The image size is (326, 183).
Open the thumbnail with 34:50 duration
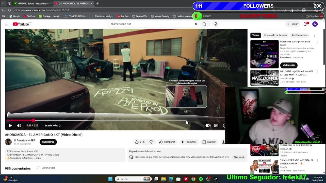point(264,150)
